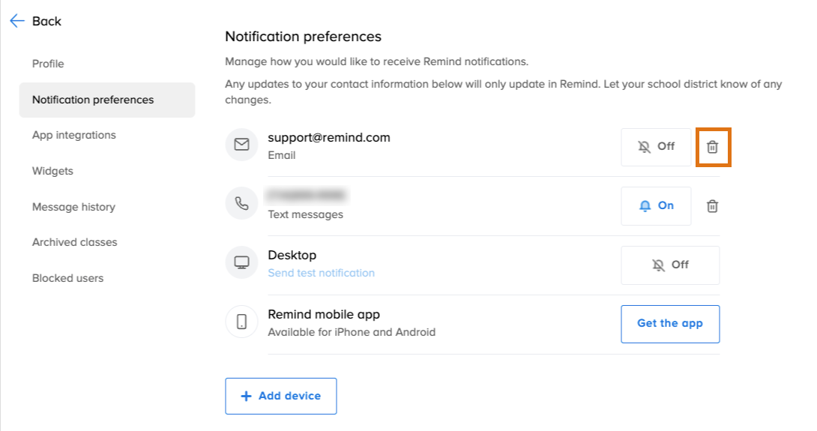Viewport: 817px width, 431px height.
Task: Click the Add device button
Action: 281,396
